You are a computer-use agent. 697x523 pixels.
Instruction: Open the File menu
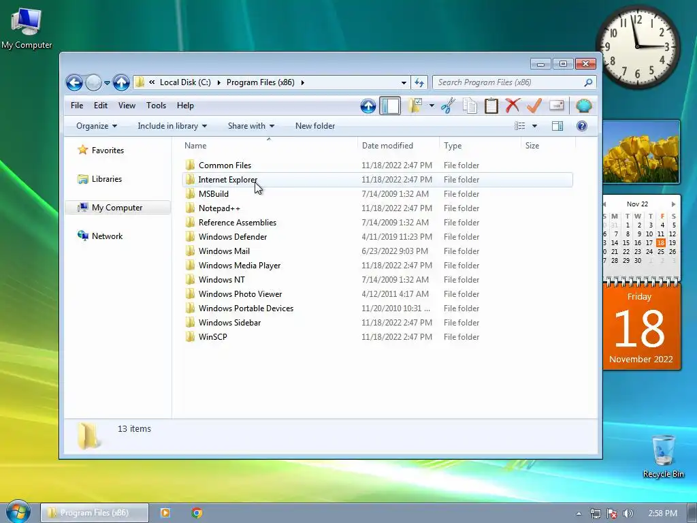click(x=77, y=106)
